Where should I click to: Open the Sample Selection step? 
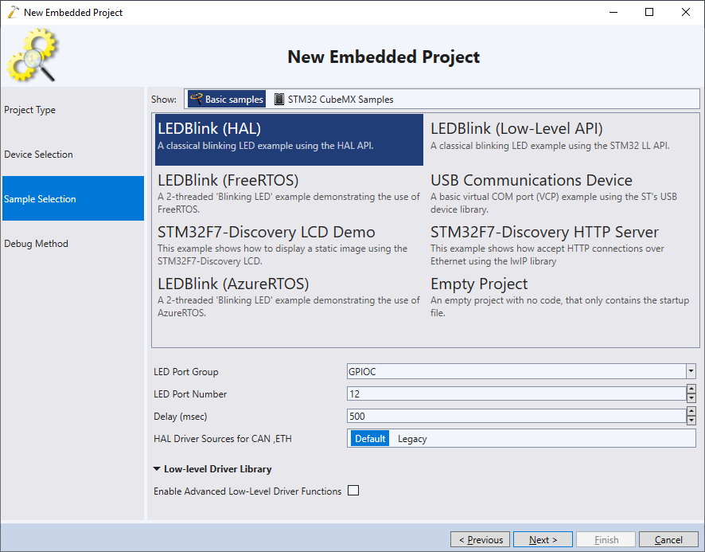point(73,198)
